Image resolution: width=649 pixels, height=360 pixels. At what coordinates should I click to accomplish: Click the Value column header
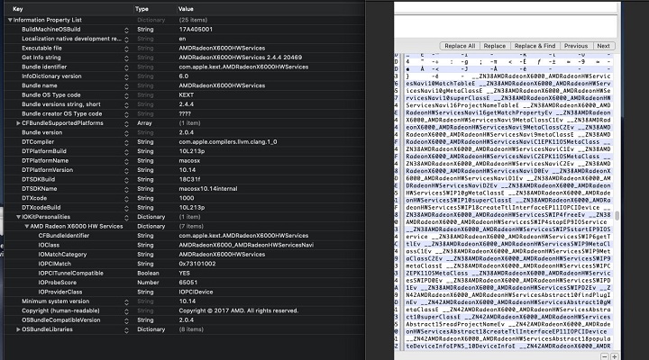coord(186,9)
